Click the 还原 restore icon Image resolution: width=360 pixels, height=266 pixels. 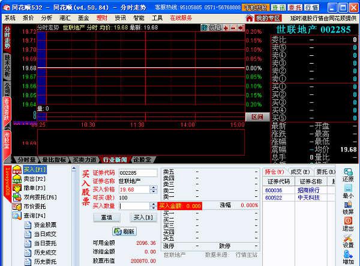point(348,172)
